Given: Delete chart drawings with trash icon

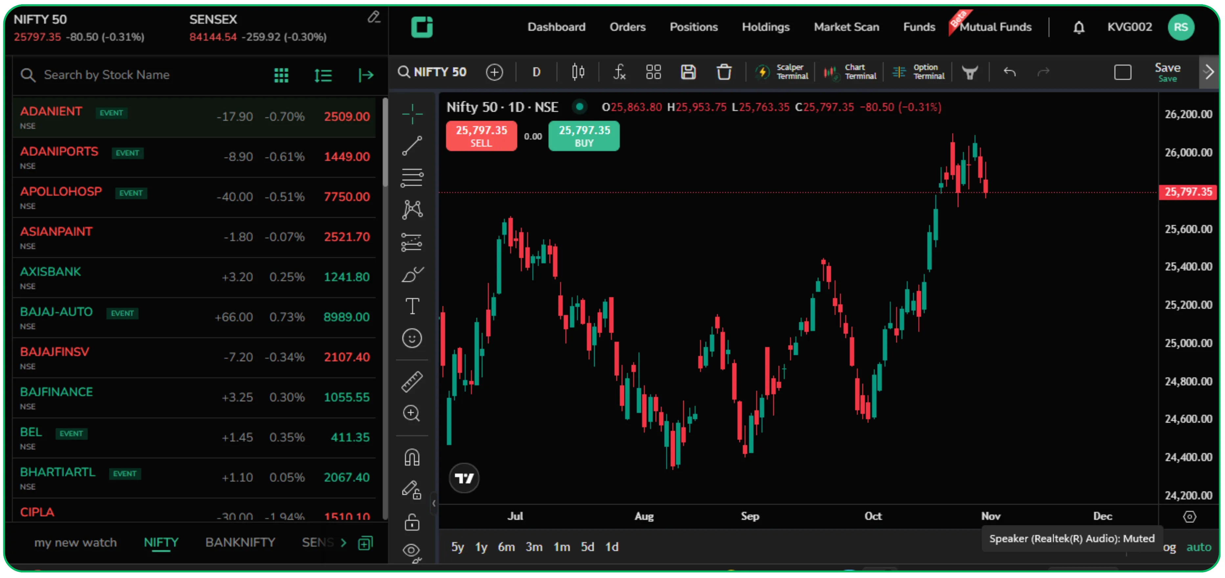Looking at the screenshot, I should pyautogui.click(x=724, y=72).
